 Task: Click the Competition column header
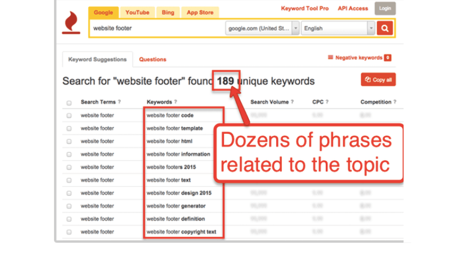coord(376,102)
